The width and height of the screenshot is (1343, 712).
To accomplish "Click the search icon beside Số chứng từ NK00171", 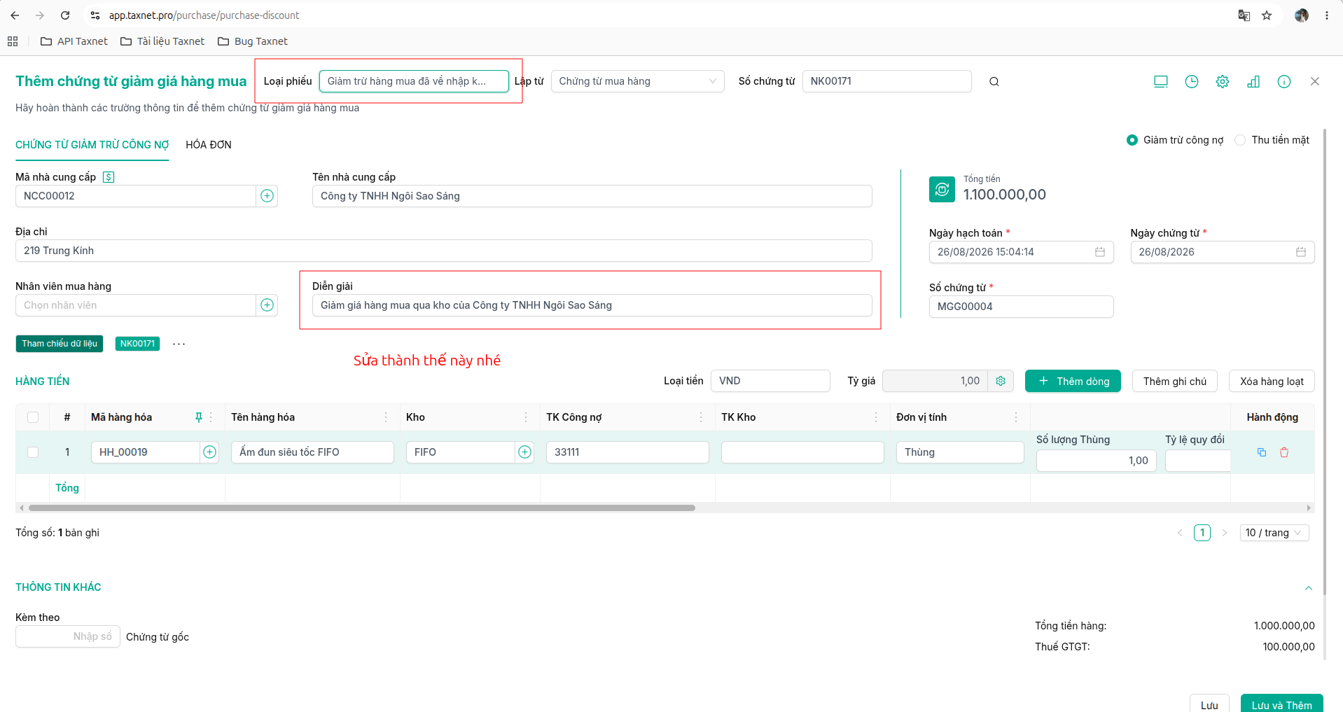I will coord(994,82).
